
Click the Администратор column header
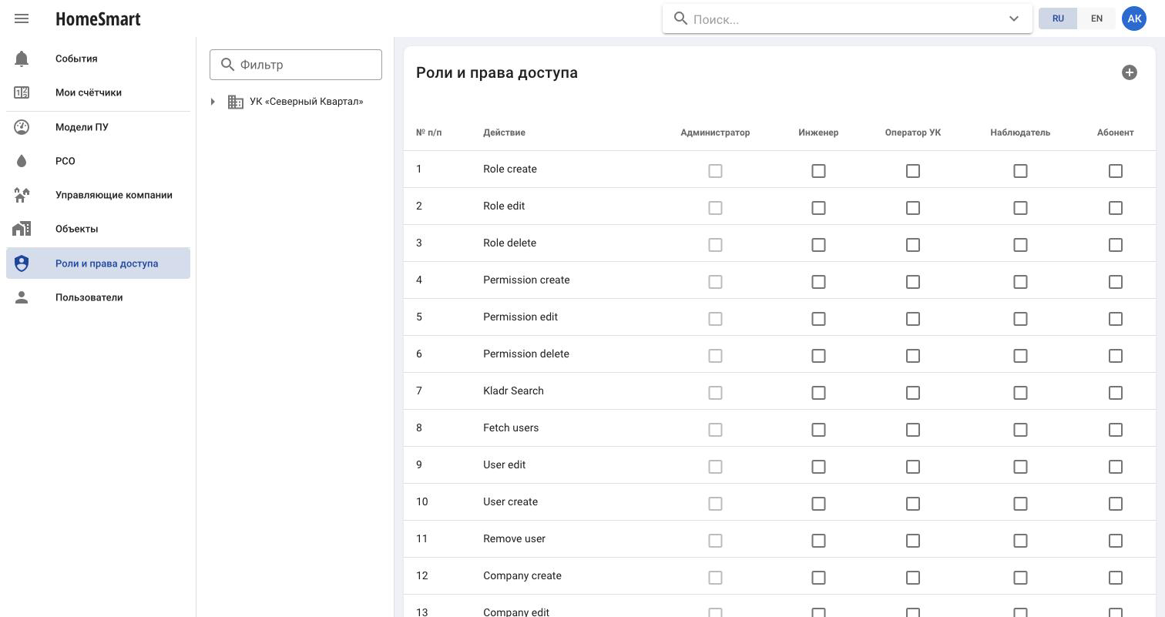(x=715, y=132)
